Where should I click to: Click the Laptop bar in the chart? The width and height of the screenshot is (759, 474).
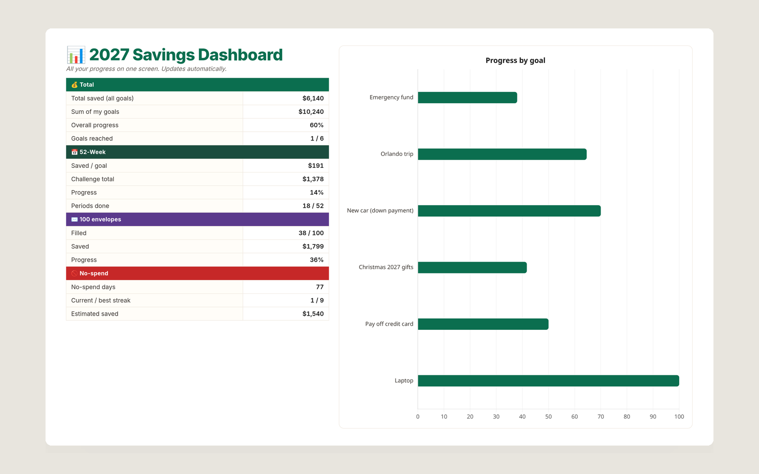[x=548, y=381]
